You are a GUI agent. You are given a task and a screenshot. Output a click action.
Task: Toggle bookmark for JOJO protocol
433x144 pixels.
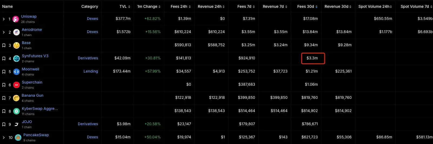(4, 124)
